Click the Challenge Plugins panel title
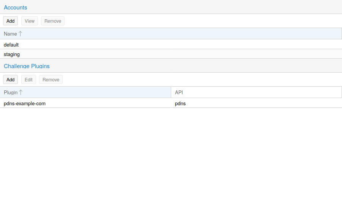Screen dimensions: 342x224 27,66
